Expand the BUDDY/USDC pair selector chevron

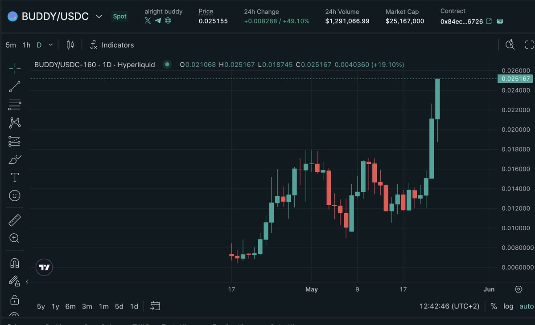[x=99, y=16]
